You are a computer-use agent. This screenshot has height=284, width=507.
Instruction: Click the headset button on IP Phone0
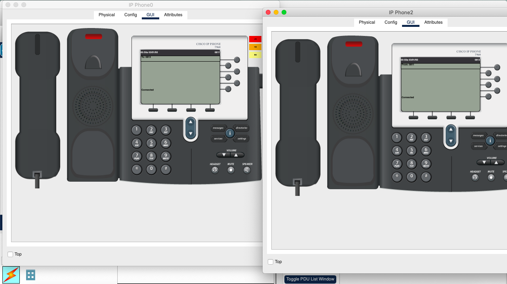click(215, 170)
